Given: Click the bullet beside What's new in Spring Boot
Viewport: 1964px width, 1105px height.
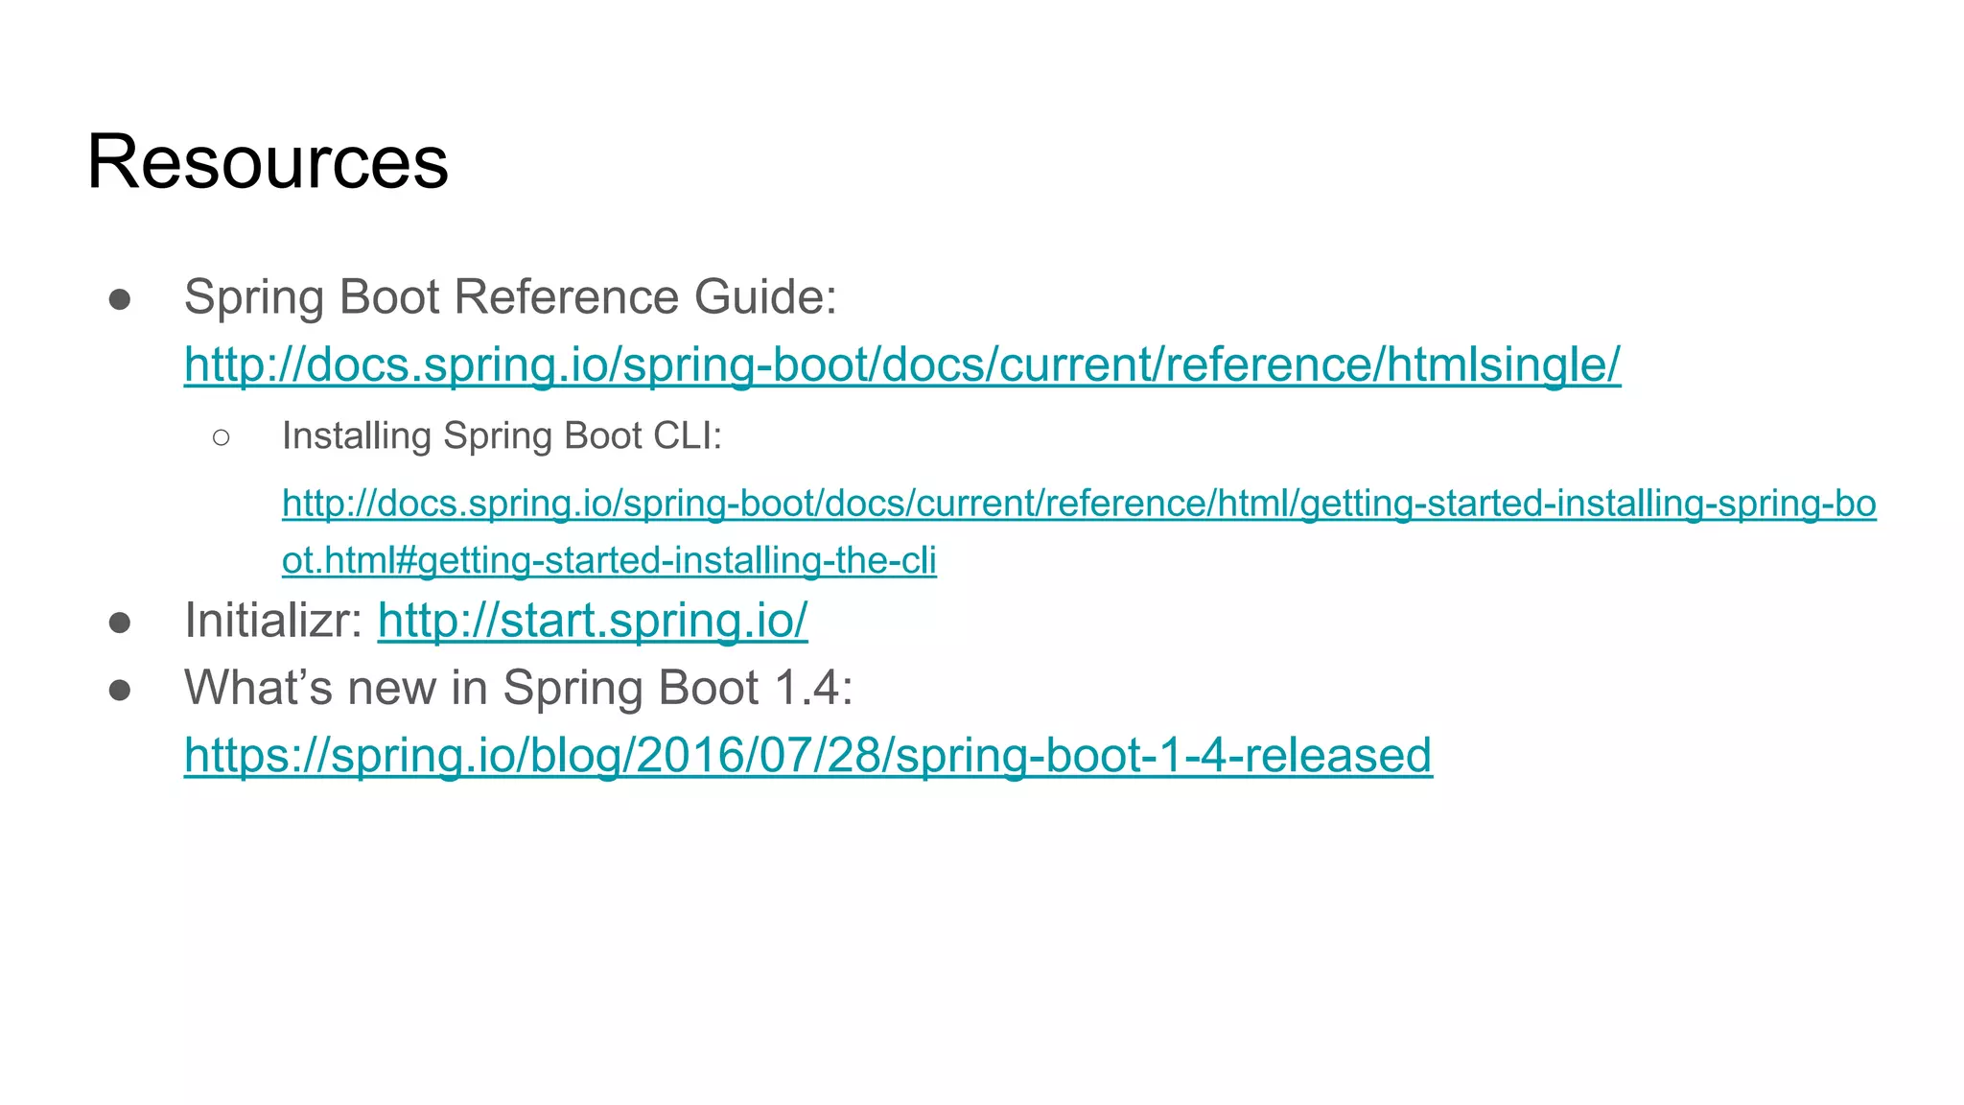Looking at the screenshot, I should [x=120, y=690].
